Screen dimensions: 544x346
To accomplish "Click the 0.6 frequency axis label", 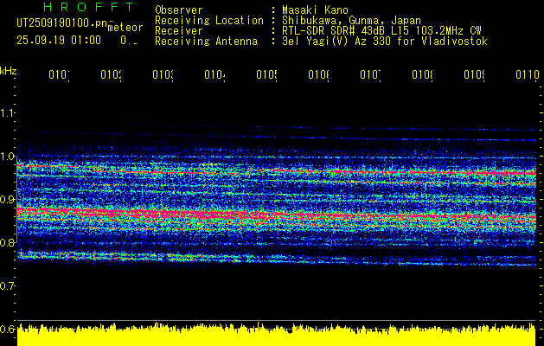I will tap(8, 329).
